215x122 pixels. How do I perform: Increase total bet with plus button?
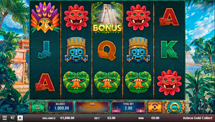(141, 111)
